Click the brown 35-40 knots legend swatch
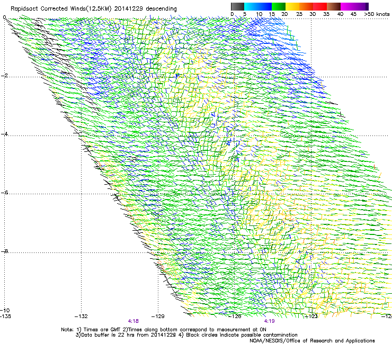392x344 pixels. [334, 6]
